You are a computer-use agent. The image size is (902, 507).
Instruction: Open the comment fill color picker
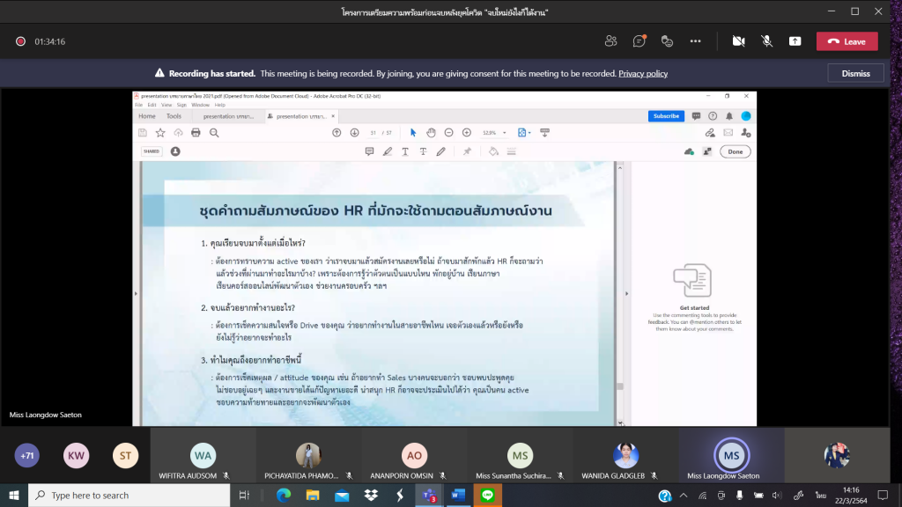[493, 151]
